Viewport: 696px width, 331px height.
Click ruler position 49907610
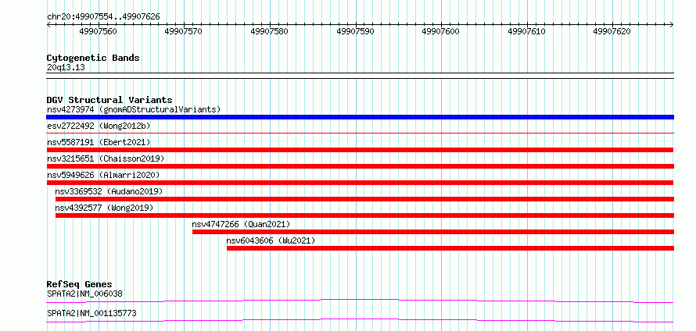click(x=526, y=31)
